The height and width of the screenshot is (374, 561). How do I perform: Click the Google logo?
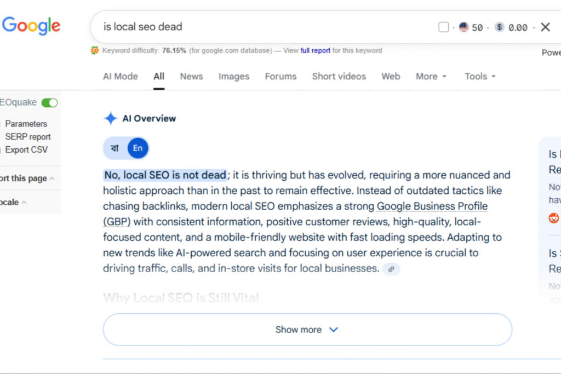[31, 26]
